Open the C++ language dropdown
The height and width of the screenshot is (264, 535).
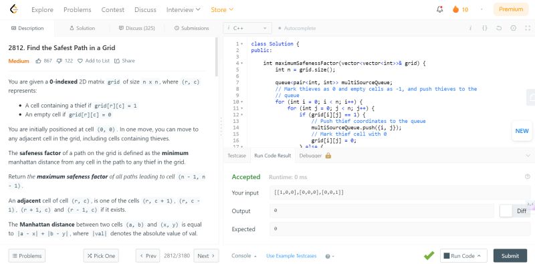[247, 28]
